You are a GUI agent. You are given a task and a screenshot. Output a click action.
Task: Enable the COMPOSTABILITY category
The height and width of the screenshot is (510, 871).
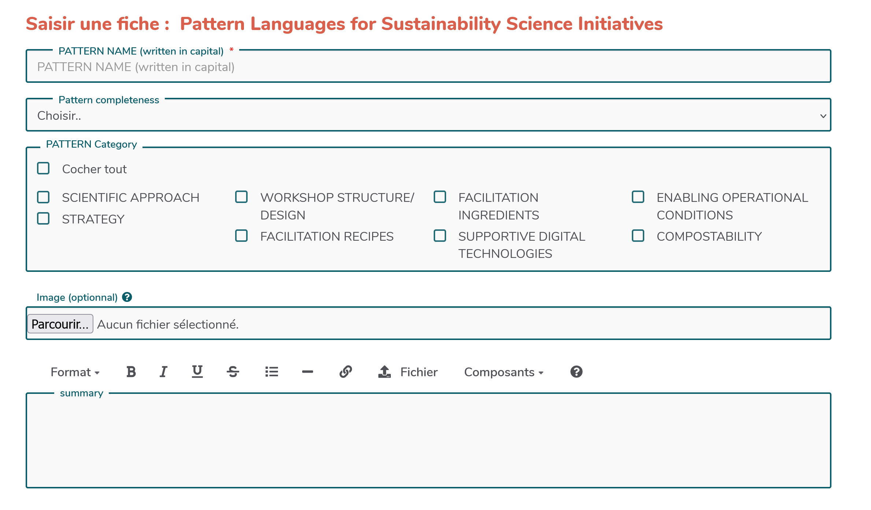click(x=638, y=236)
